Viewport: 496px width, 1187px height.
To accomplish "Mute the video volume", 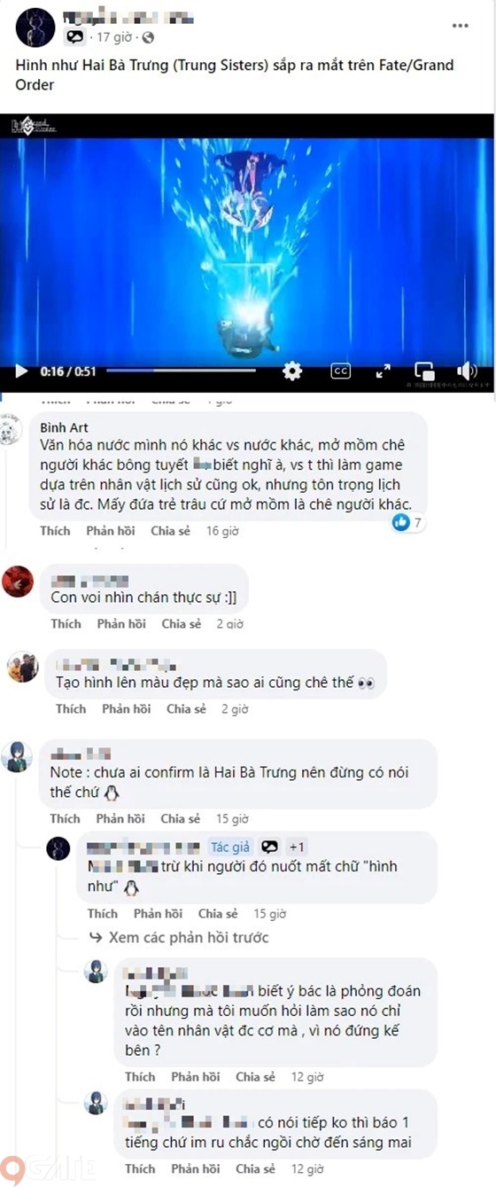I will pyautogui.click(x=467, y=371).
